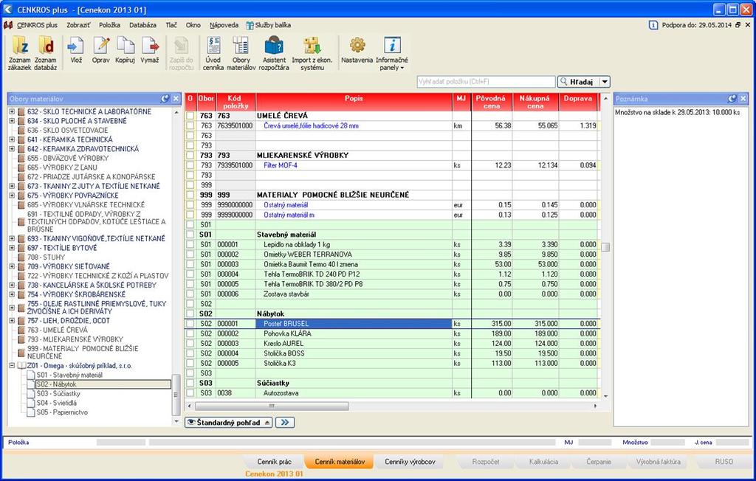Tick checkbox for Posteľ BRUSEL row
Screen dimensions: 756x481
190,324
